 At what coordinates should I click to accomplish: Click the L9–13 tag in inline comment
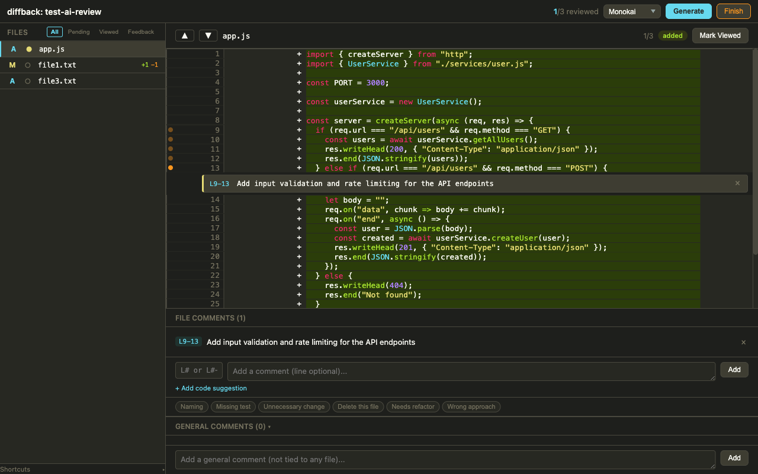(219, 184)
